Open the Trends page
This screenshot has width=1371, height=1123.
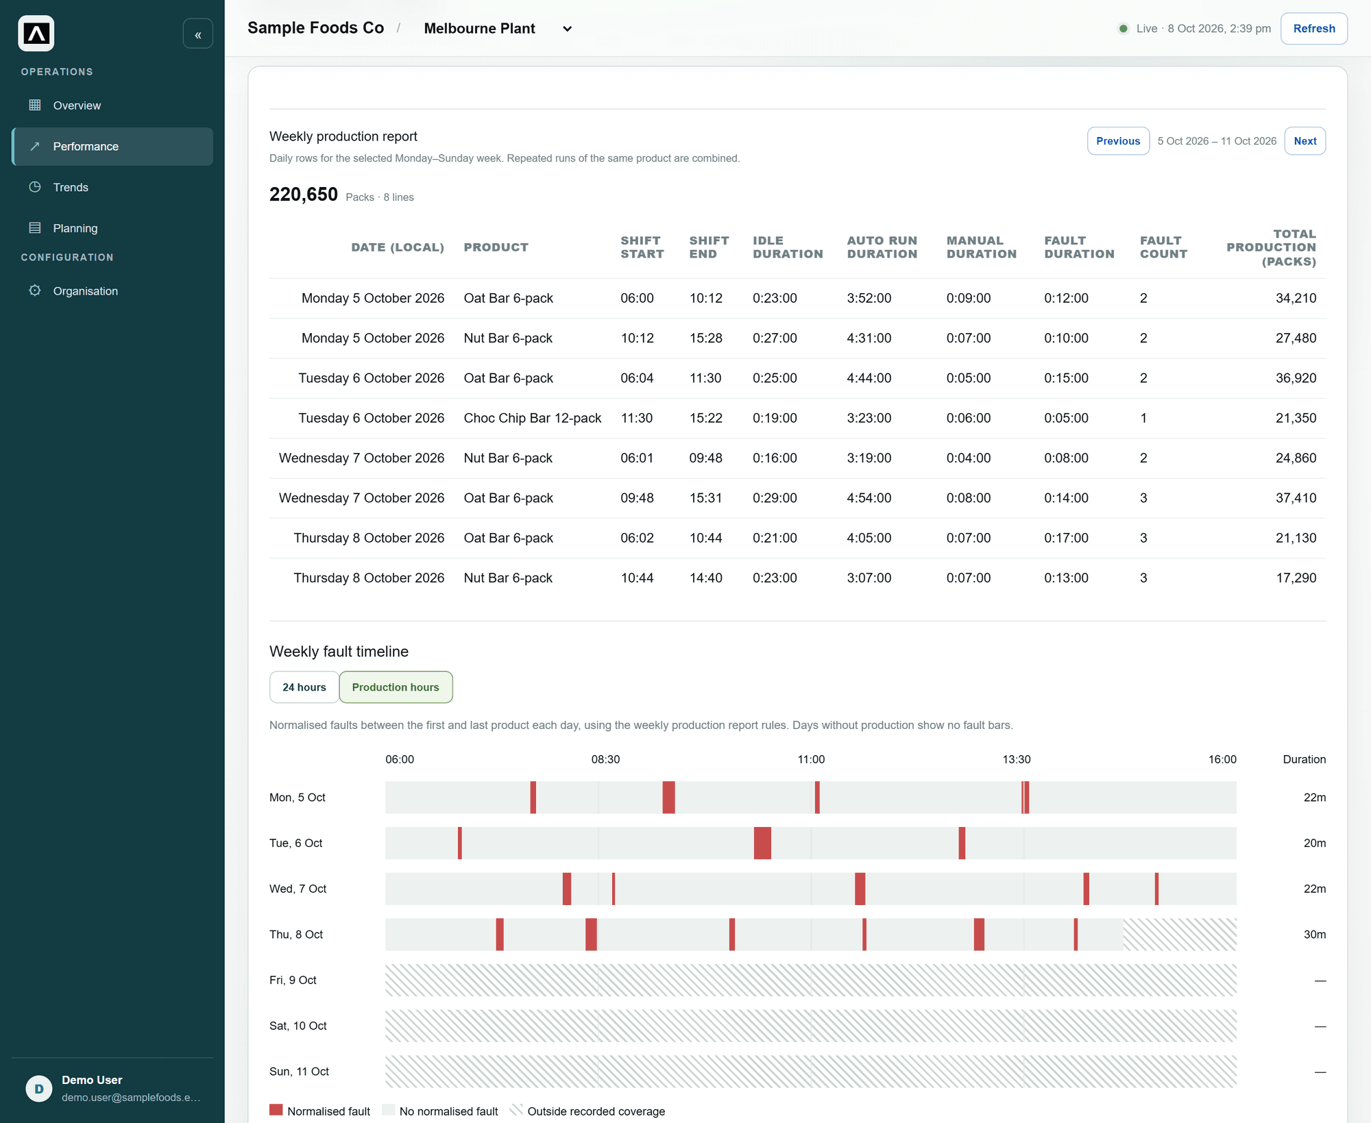112,187
